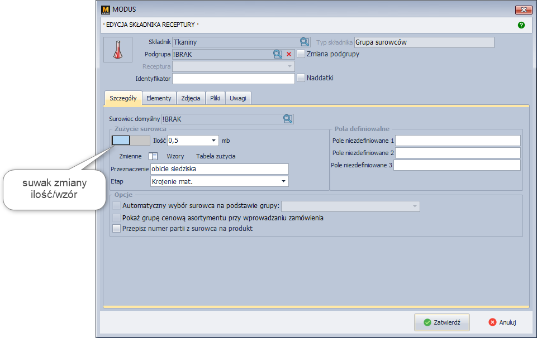Click the Anuluj button
This screenshot has height=338, width=537.
click(502, 322)
